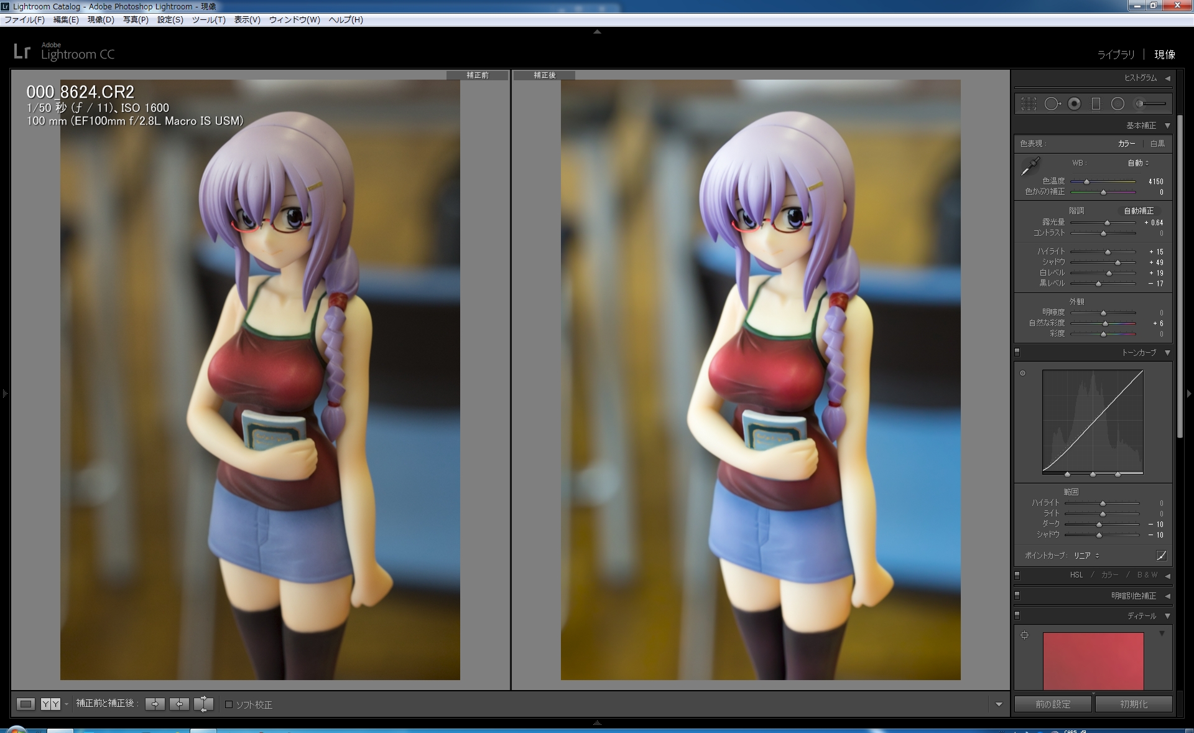Pick the white balance eyedropper
Image resolution: width=1194 pixels, height=733 pixels.
1030,166
